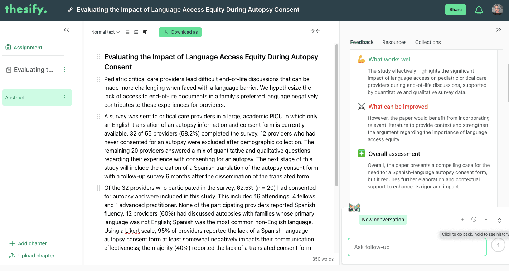Click the 'Overall assessment' heading
509x271 pixels.
pyautogui.click(x=394, y=154)
